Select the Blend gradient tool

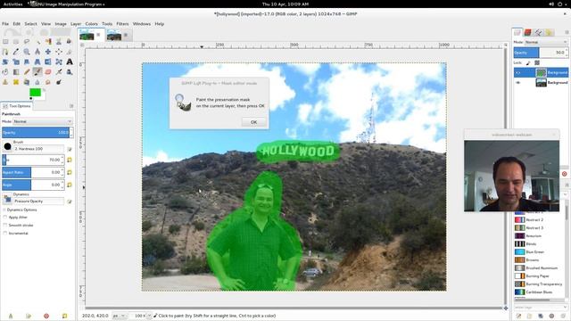coord(16,72)
